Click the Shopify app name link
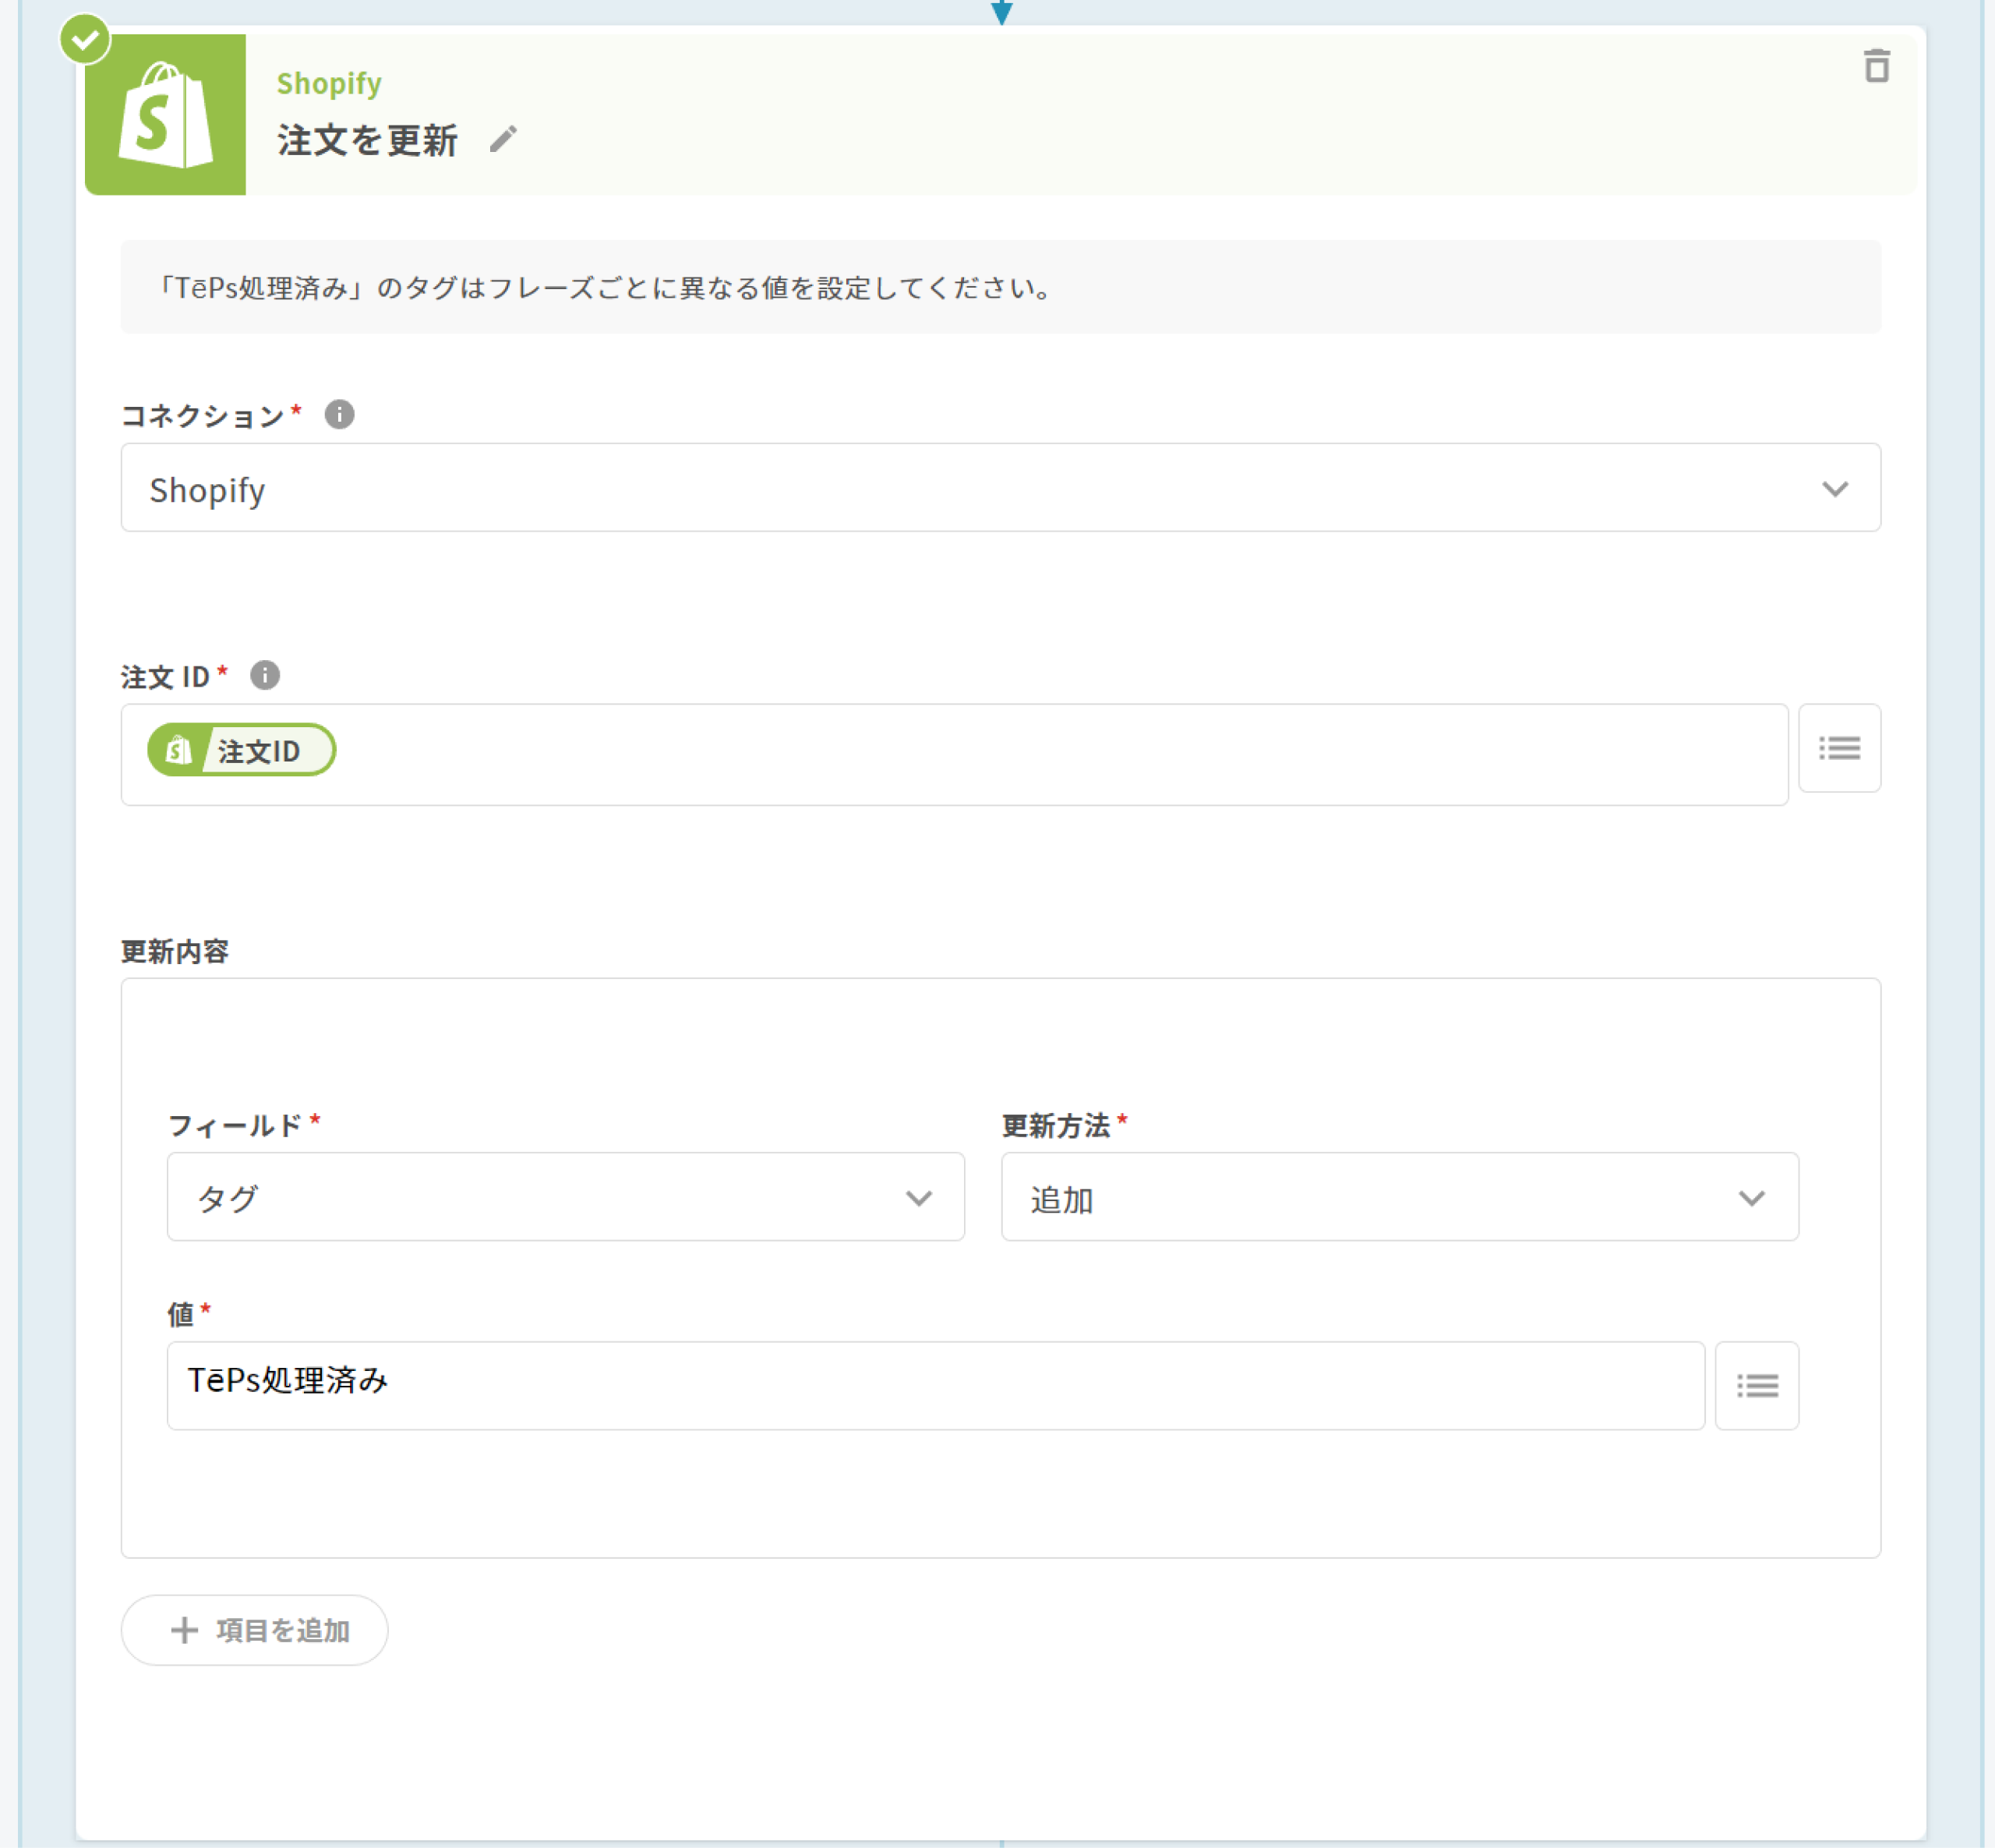Image resolution: width=1995 pixels, height=1848 pixels. tap(329, 84)
